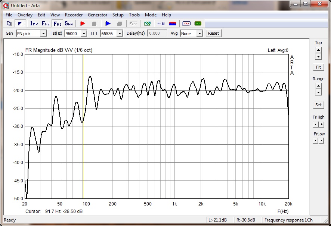This screenshot has width=331, height=226.
Task: Click the FrLow right arrow
Action: click(321, 140)
